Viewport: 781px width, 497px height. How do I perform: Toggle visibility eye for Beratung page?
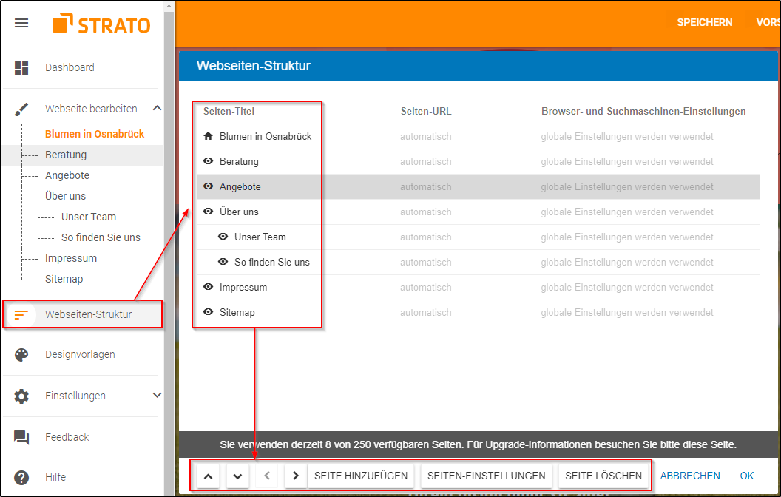coord(209,161)
